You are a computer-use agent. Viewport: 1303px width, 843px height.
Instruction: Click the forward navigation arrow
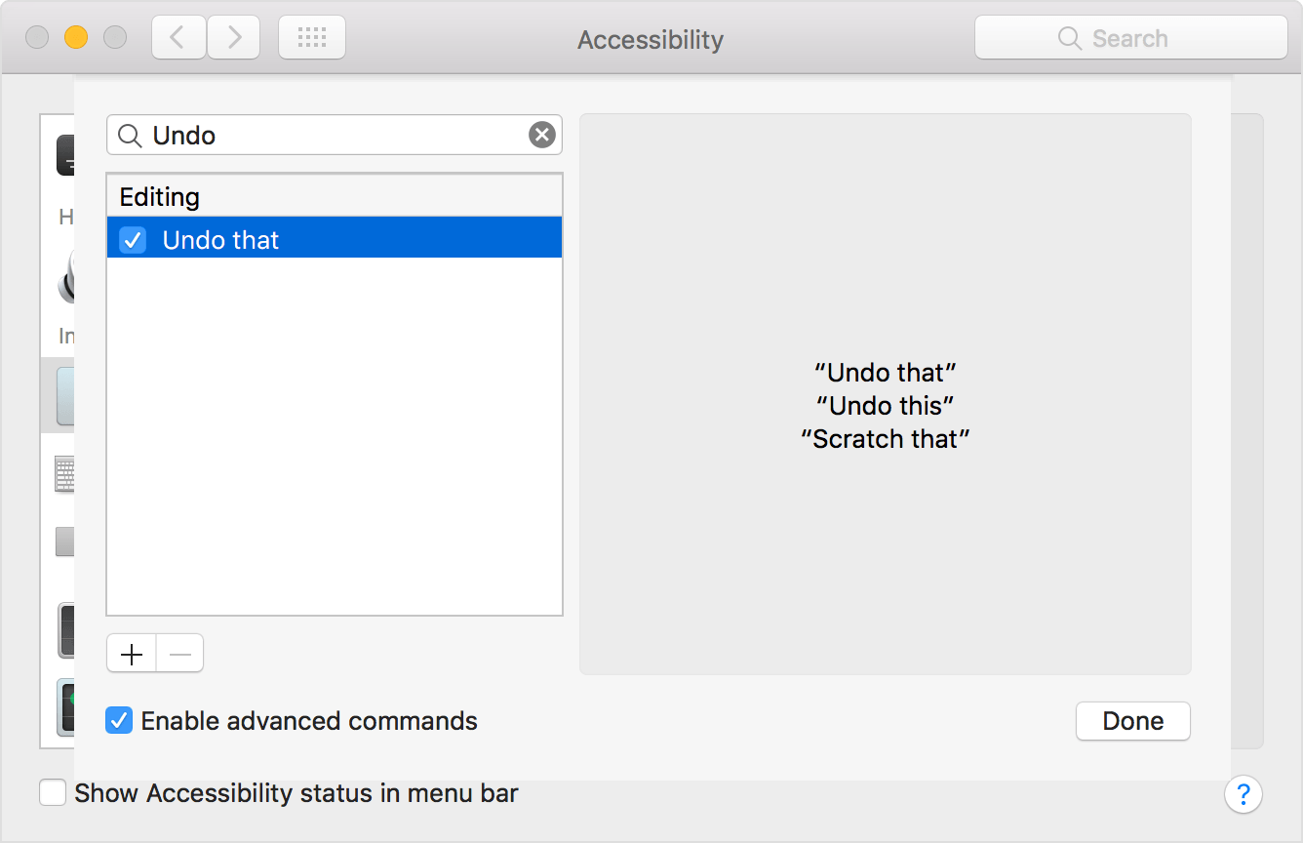tap(234, 38)
